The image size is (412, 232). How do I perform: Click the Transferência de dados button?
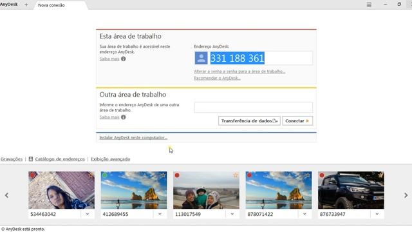pos(249,121)
